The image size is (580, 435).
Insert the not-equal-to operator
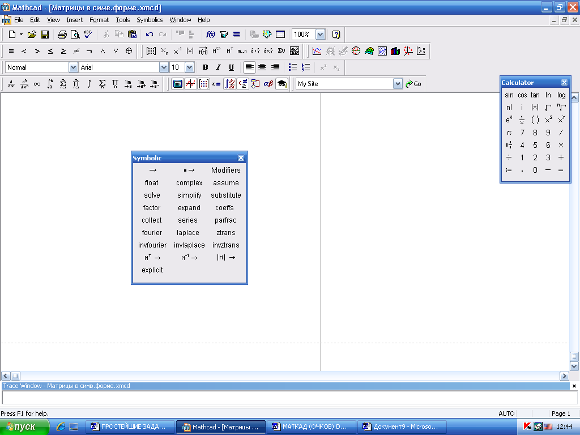coord(76,51)
